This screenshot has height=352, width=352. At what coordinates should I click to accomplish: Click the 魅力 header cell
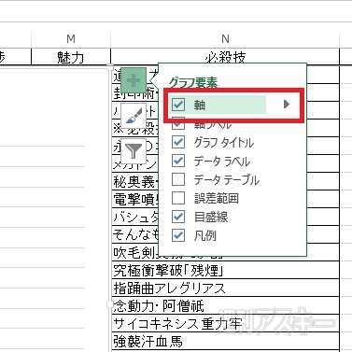click(71, 57)
